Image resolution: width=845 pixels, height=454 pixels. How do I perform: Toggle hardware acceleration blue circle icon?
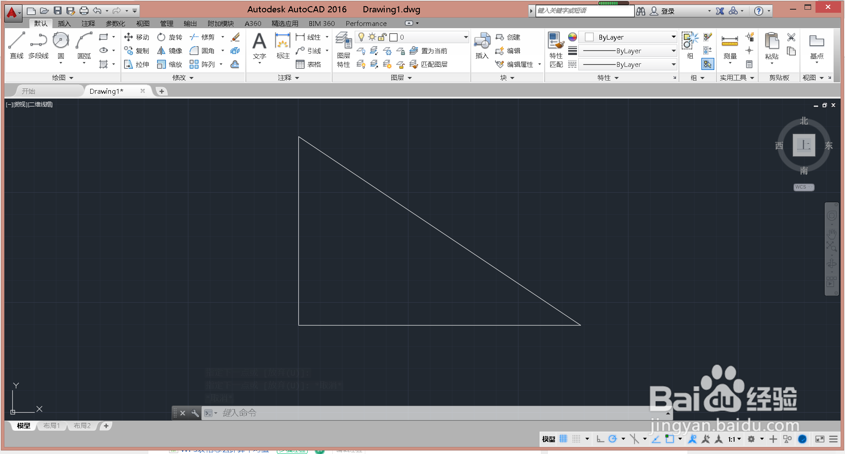click(x=802, y=439)
